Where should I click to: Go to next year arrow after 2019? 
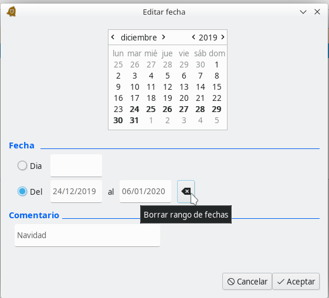(x=223, y=37)
